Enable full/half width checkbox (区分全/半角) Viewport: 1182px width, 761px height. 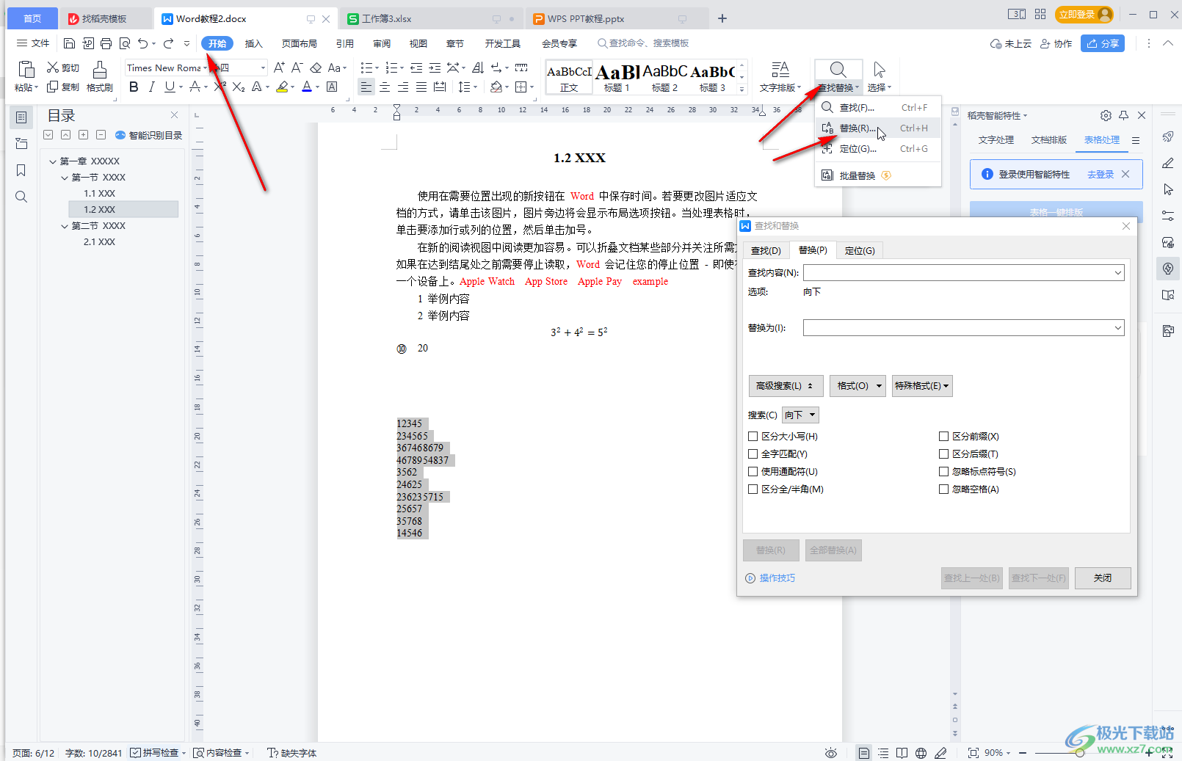click(x=753, y=489)
